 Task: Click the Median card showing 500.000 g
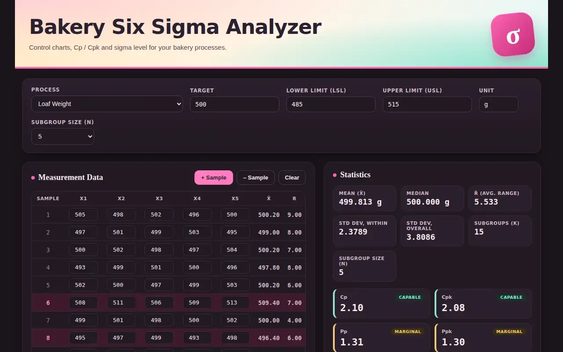pos(432,198)
